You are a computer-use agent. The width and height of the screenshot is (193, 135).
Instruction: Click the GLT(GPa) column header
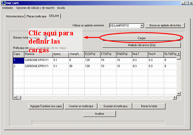tap(170, 54)
